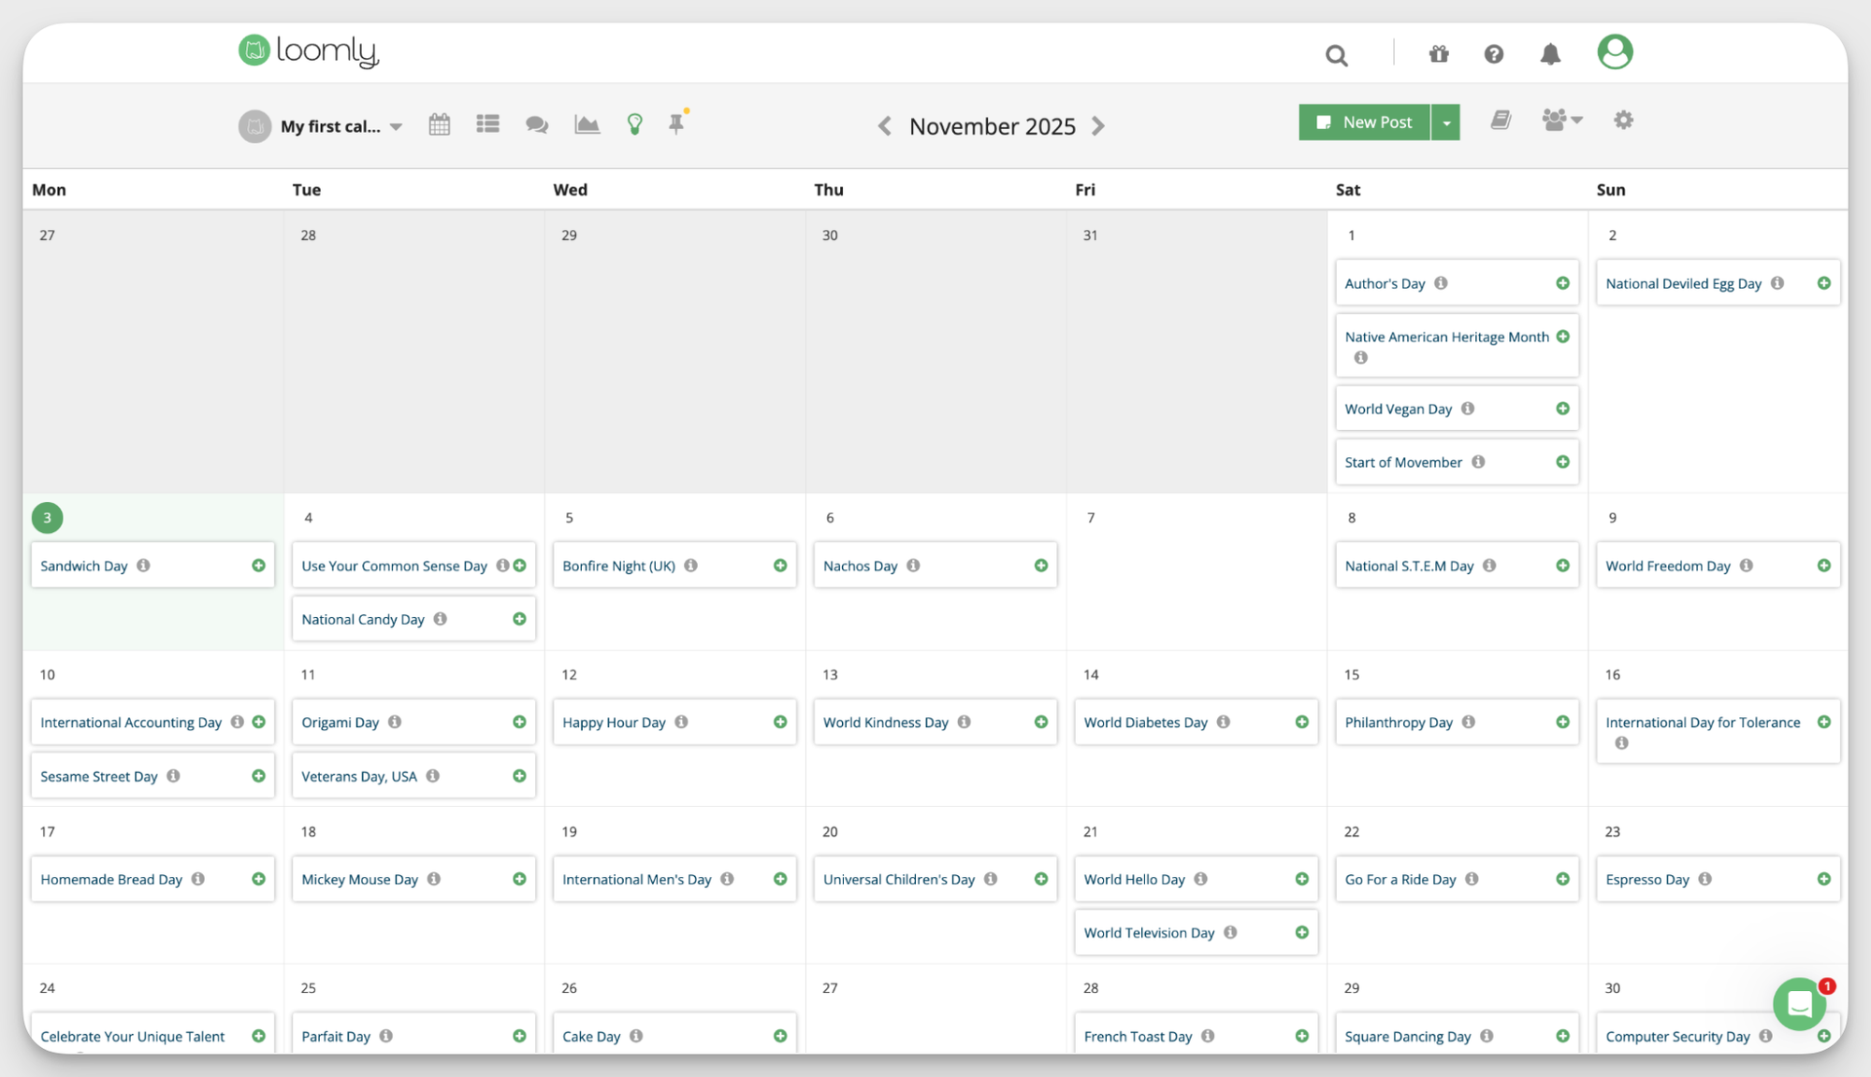This screenshot has height=1077, width=1871.
Task: Open the comments speech bubble icon
Action: point(536,124)
